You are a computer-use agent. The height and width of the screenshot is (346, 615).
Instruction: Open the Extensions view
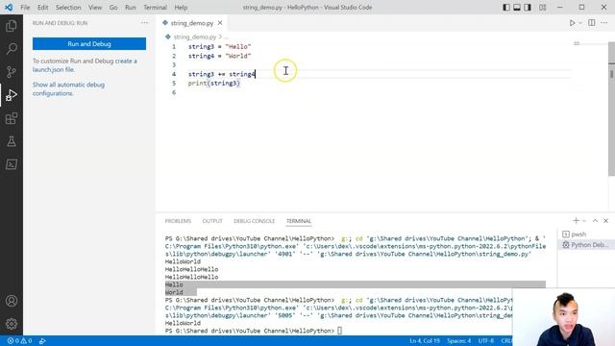(12, 118)
